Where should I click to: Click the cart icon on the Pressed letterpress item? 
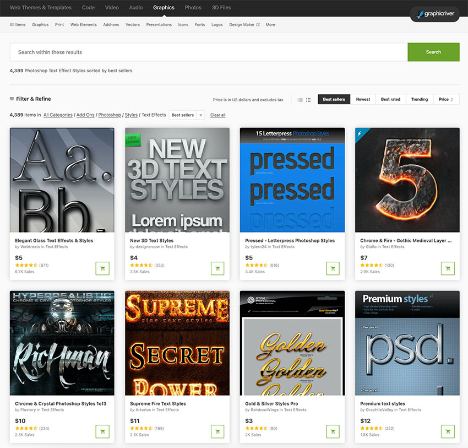pyautogui.click(x=333, y=268)
